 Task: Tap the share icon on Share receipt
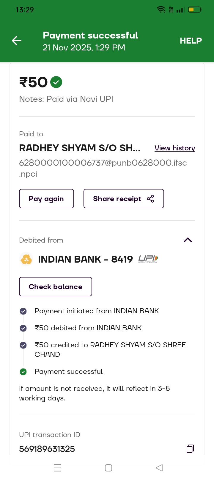150,199
